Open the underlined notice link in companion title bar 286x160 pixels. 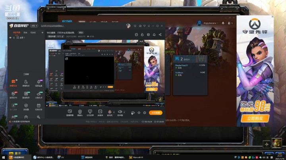coord(52,26)
